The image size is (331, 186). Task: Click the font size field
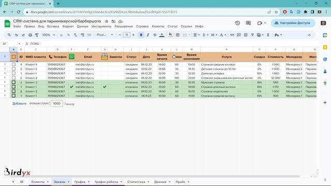(126, 35)
